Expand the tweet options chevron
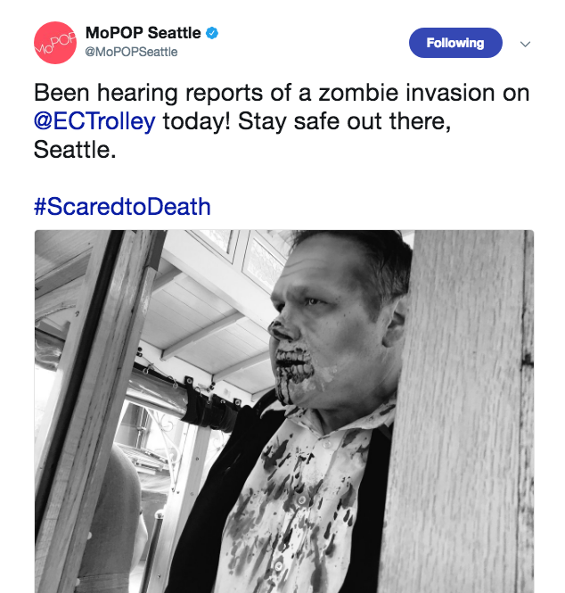Image resolution: width=565 pixels, height=593 pixels. tap(525, 44)
